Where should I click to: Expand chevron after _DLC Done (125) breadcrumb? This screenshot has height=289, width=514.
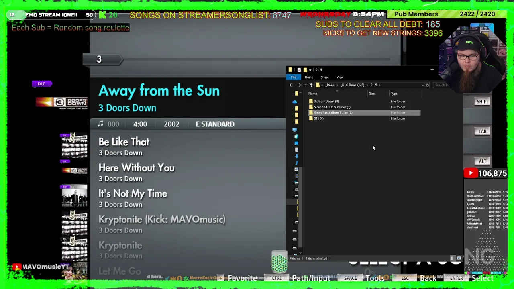367,85
